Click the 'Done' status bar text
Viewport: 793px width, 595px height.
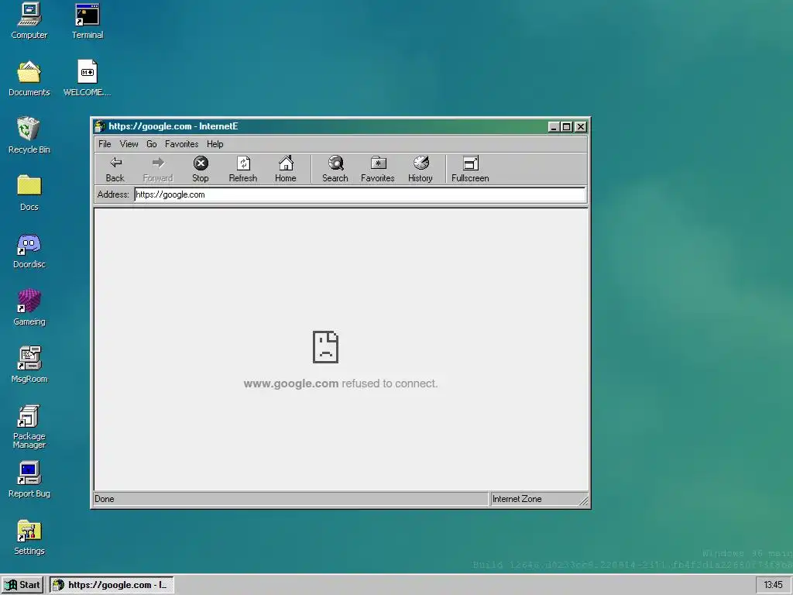(105, 499)
